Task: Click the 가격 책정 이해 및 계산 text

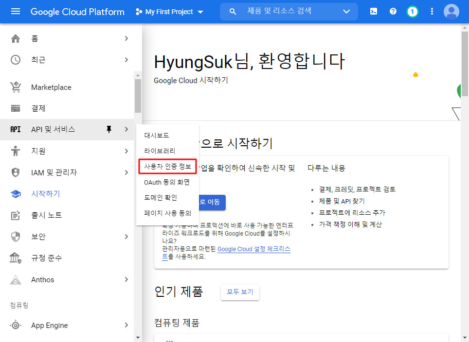Action: point(350,224)
